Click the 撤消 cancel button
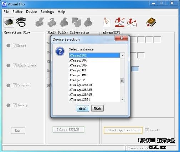The image size is (180, 152). pos(97,108)
